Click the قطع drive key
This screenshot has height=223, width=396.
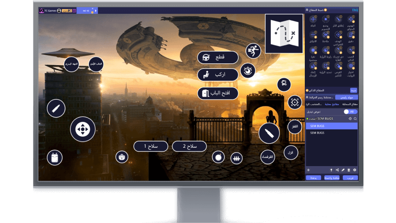coord(218,57)
